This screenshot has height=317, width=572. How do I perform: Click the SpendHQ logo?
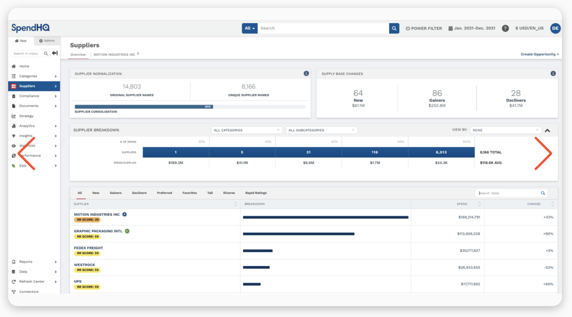(x=30, y=28)
